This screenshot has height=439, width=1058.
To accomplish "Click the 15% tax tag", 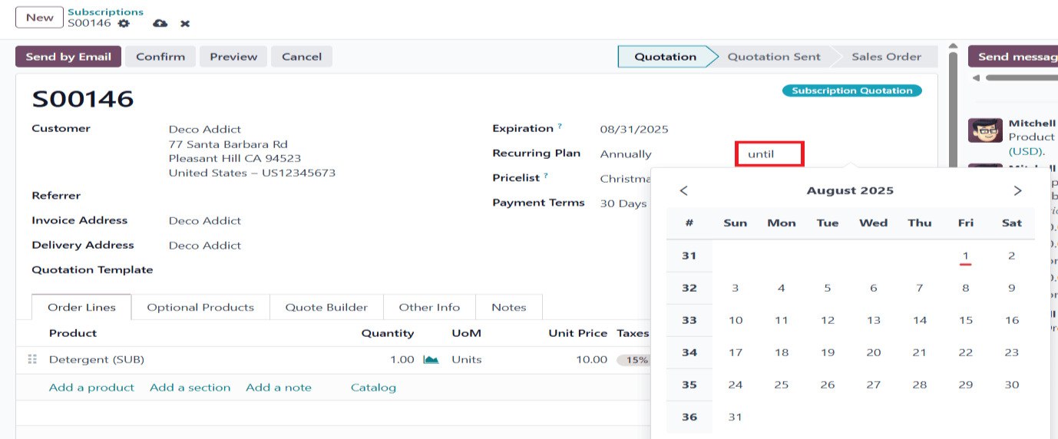I will (636, 360).
